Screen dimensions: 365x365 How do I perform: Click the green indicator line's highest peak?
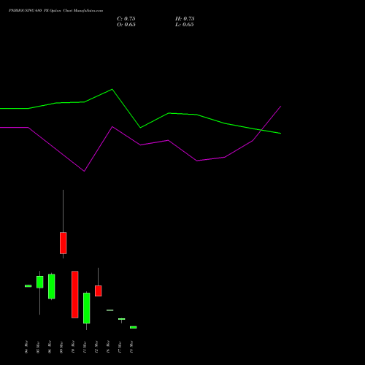(x=112, y=89)
